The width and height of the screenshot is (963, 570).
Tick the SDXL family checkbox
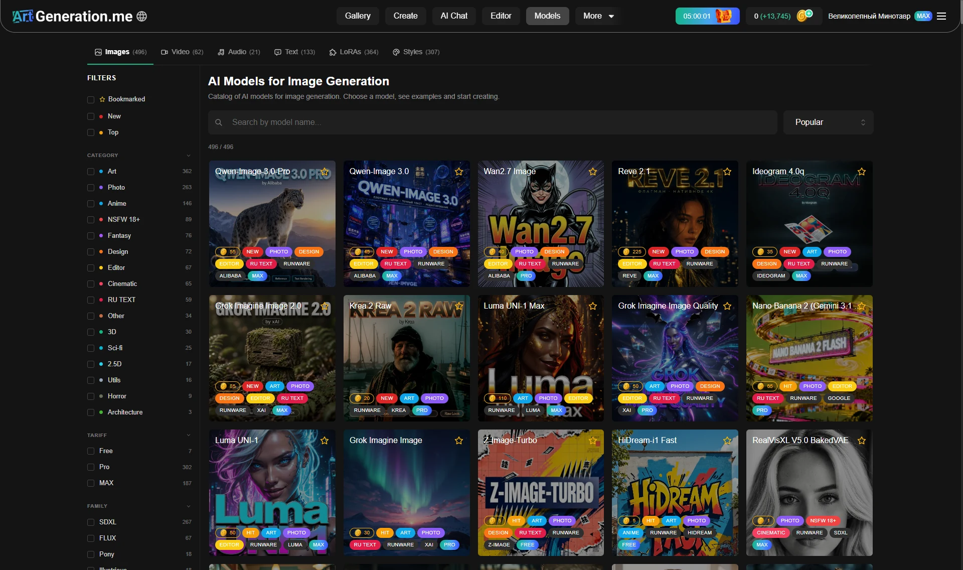click(x=91, y=522)
